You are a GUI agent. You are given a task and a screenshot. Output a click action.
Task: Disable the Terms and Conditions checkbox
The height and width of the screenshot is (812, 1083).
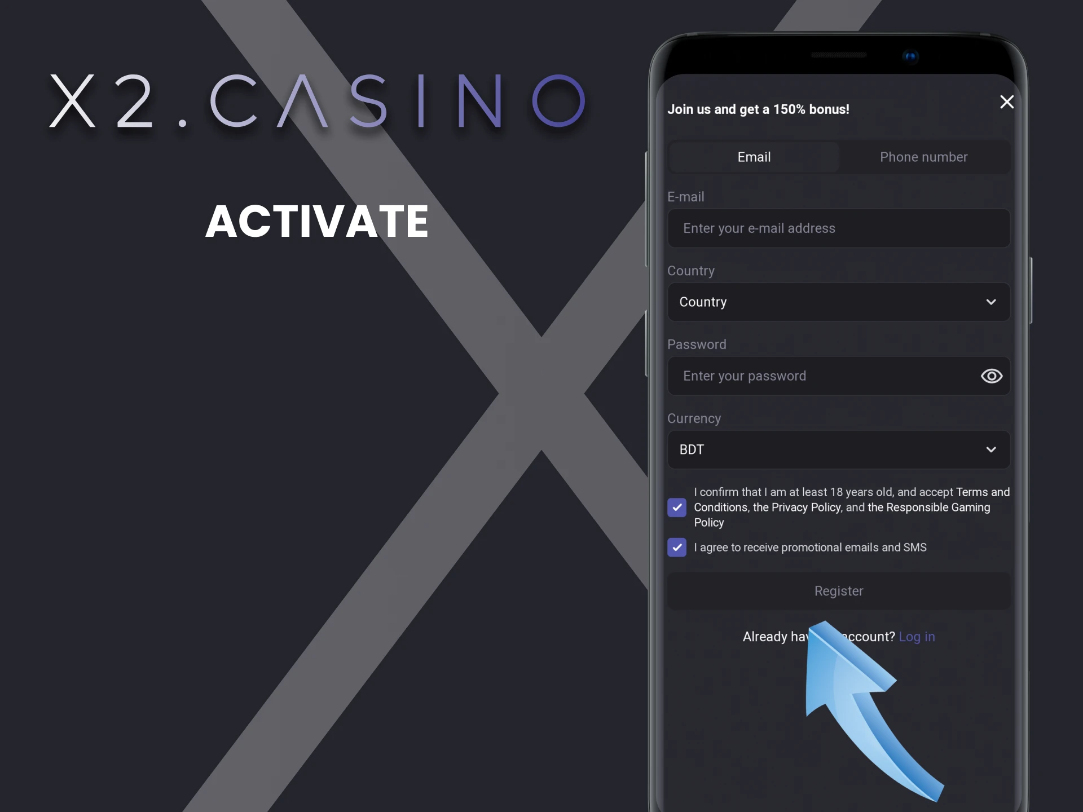coord(676,506)
